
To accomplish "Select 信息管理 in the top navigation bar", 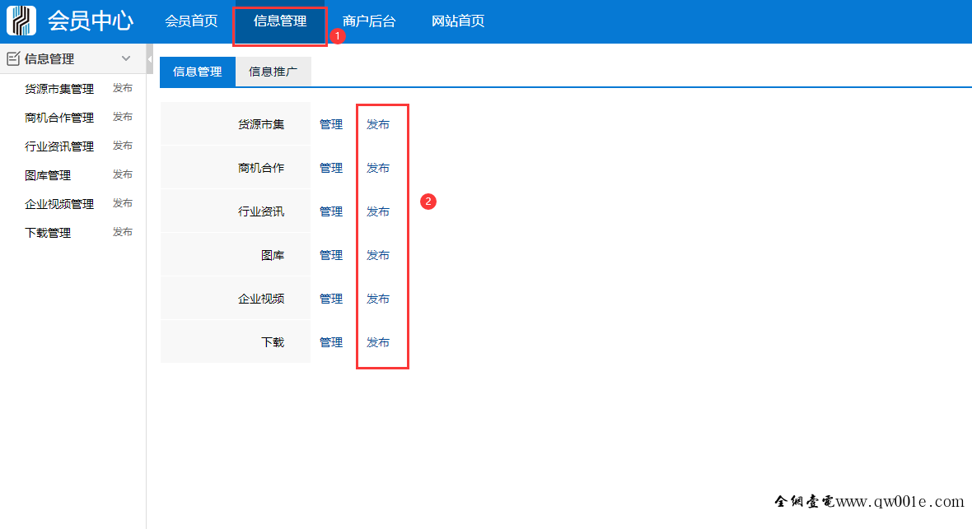I will point(280,21).
